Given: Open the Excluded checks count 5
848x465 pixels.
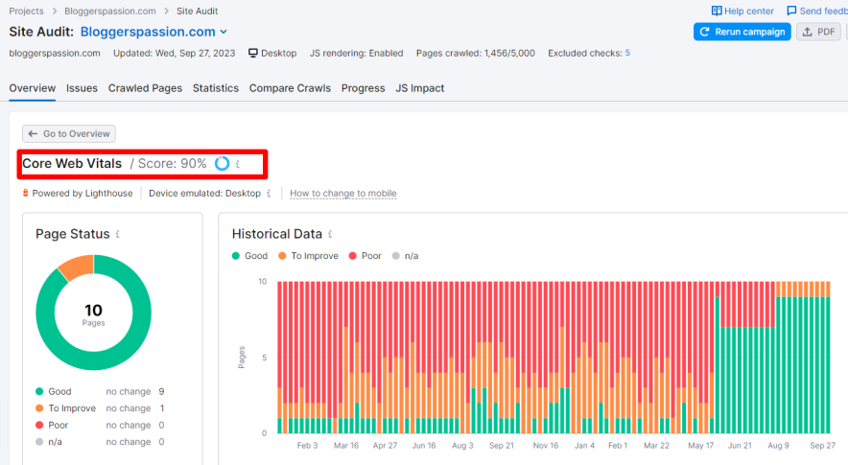Looking at the screenshot, I should (x=627, y=54).
